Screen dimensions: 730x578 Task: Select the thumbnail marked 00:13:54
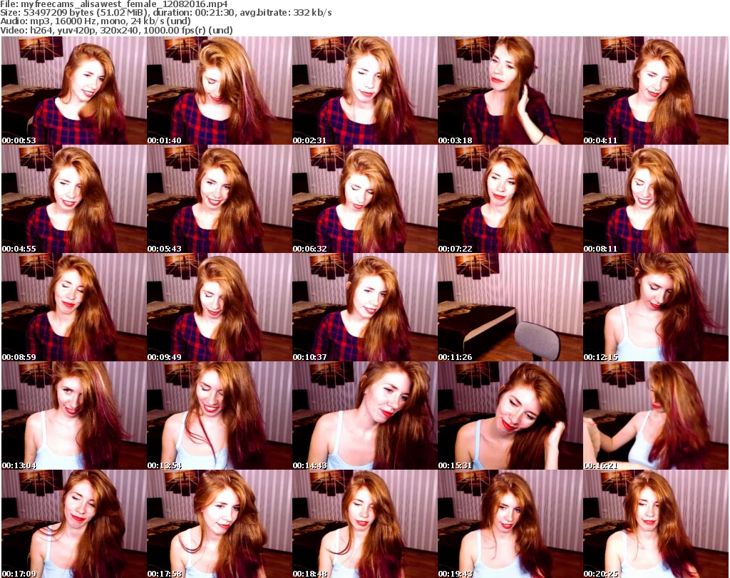220,416
